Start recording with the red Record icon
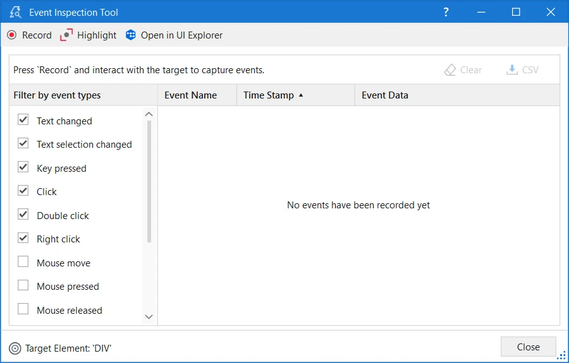Image resolution: width=569 pixels, height=363 pixels. (x=12, y=35)
